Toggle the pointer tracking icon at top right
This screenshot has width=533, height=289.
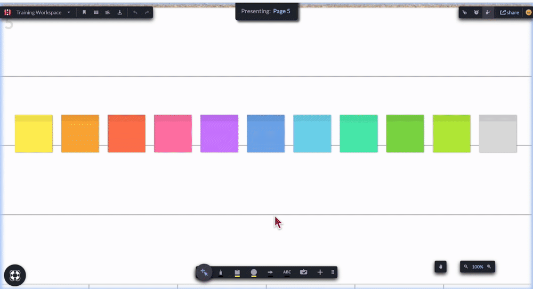click(465, 13)
